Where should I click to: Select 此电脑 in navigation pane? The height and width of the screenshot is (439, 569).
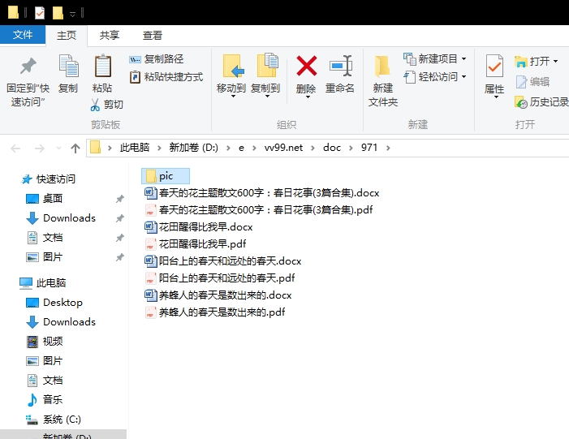(x=43, y=283)
